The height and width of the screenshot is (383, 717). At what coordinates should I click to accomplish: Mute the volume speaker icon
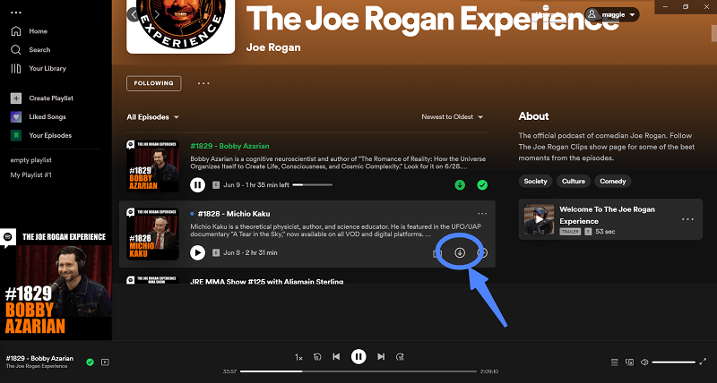click(644, 362)
